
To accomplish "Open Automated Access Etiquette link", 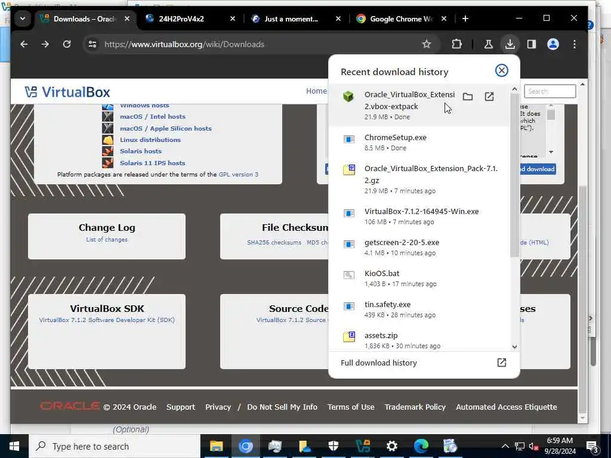I will point(506,407).
